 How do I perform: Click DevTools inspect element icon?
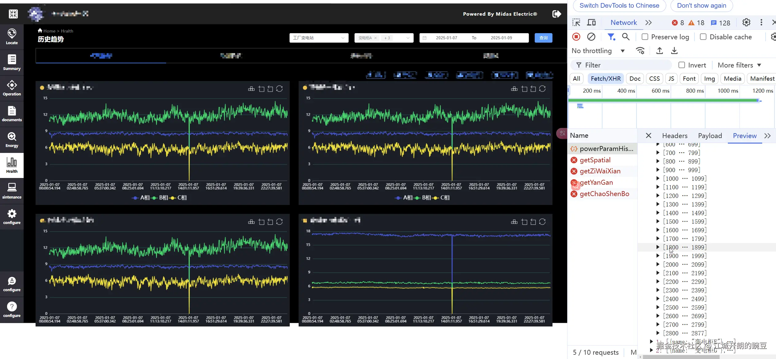coord(576,23)
